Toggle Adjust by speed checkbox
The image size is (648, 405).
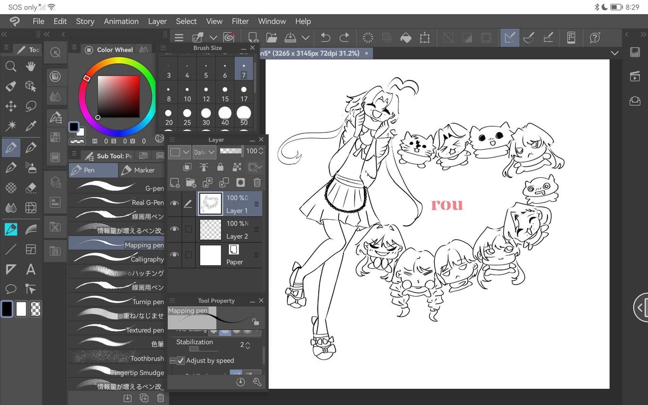tap(181, 360)
